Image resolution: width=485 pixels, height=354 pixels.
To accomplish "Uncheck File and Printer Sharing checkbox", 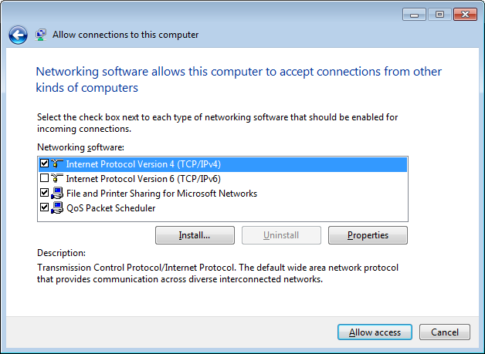I will pos(44,193).
